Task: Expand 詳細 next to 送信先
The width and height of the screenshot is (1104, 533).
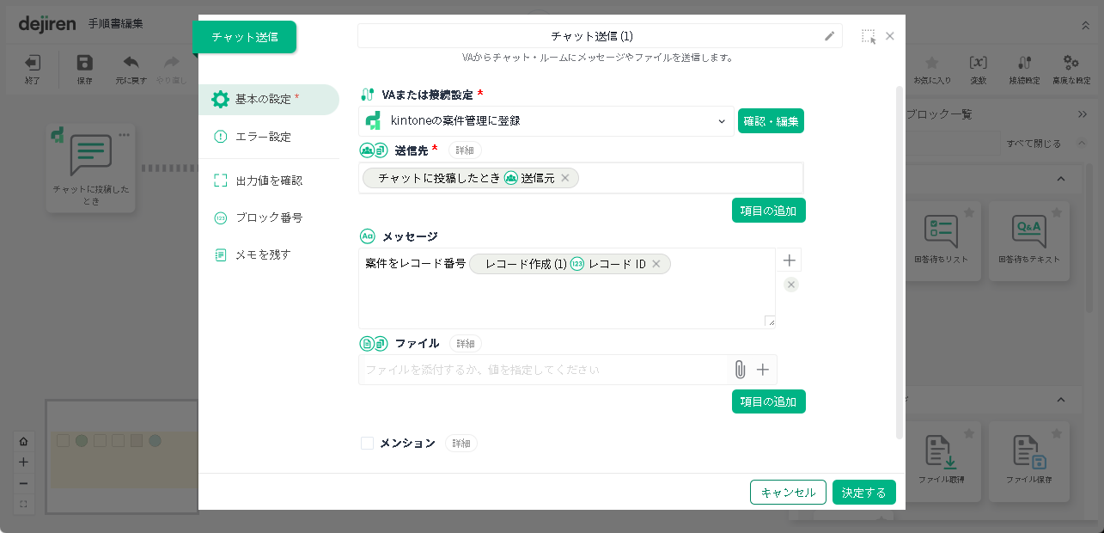Action: click(x=465, y=150)
